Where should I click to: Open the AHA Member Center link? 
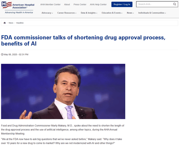pyautogui.click(x=51, y=4)
